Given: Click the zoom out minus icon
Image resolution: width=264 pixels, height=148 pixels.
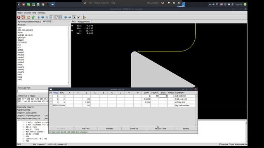Looking at the screenshot, I should tap(70, 17).
